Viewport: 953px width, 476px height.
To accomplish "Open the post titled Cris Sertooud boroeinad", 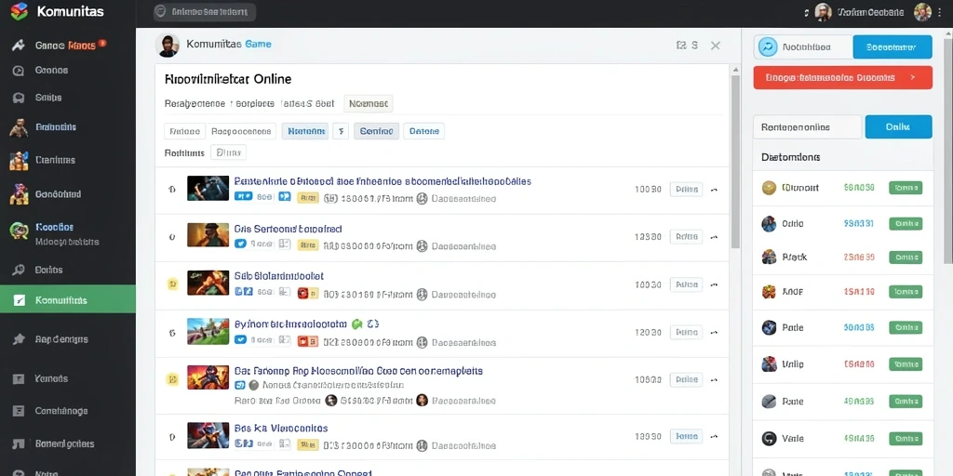I will 289,229.
